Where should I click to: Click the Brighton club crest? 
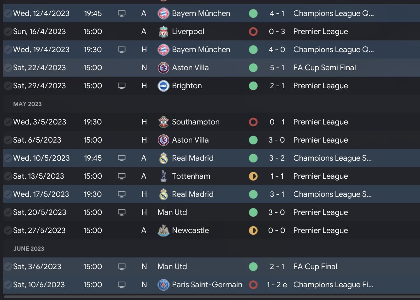click(163, 86)
